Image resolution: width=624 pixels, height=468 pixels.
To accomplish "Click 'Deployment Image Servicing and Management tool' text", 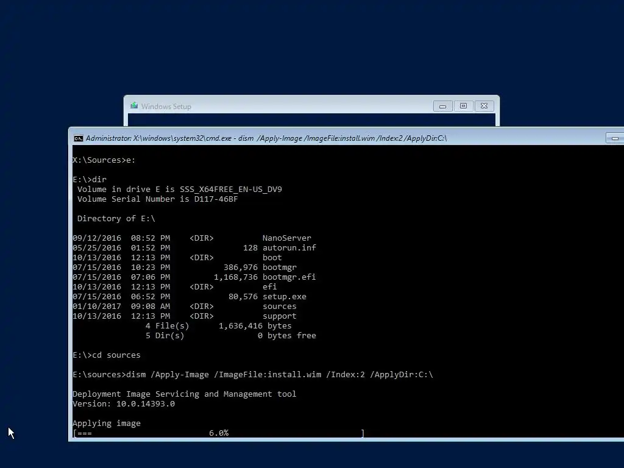I will [184, 394].
